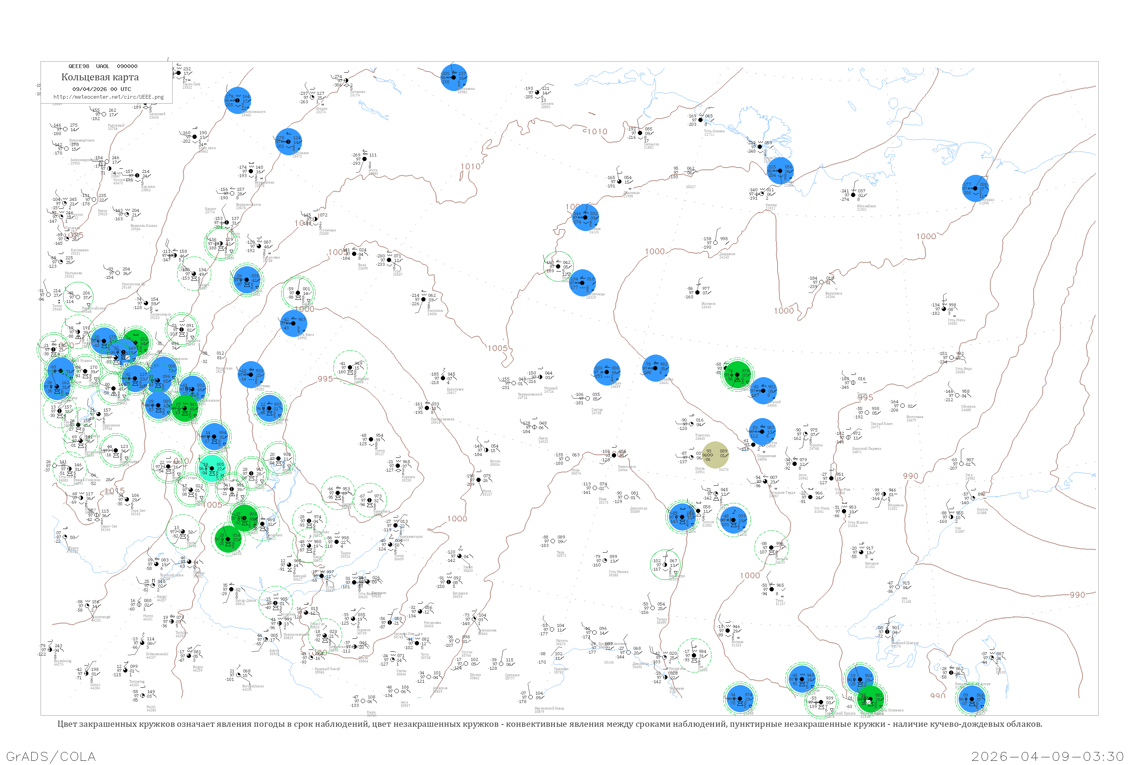Click the 2026-04-09-03:30 timestamp

(x=1047, y=756)
